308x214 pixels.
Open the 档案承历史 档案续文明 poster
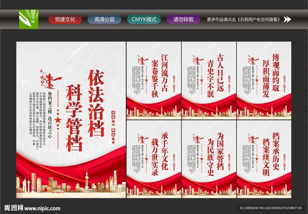pos(264,159)
